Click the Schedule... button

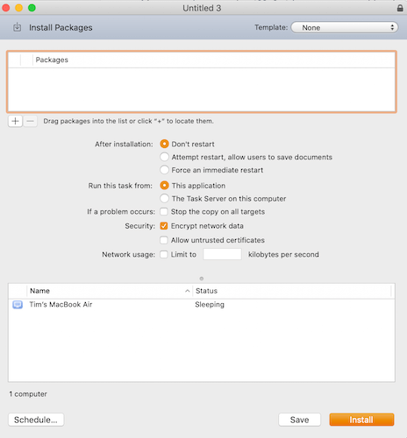36,420
